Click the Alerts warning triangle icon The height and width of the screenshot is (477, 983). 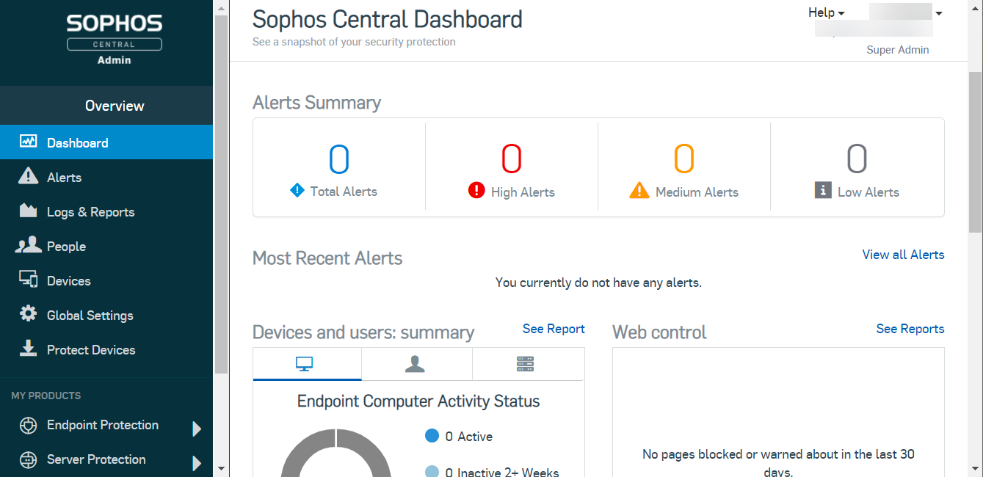coord(28,176)
